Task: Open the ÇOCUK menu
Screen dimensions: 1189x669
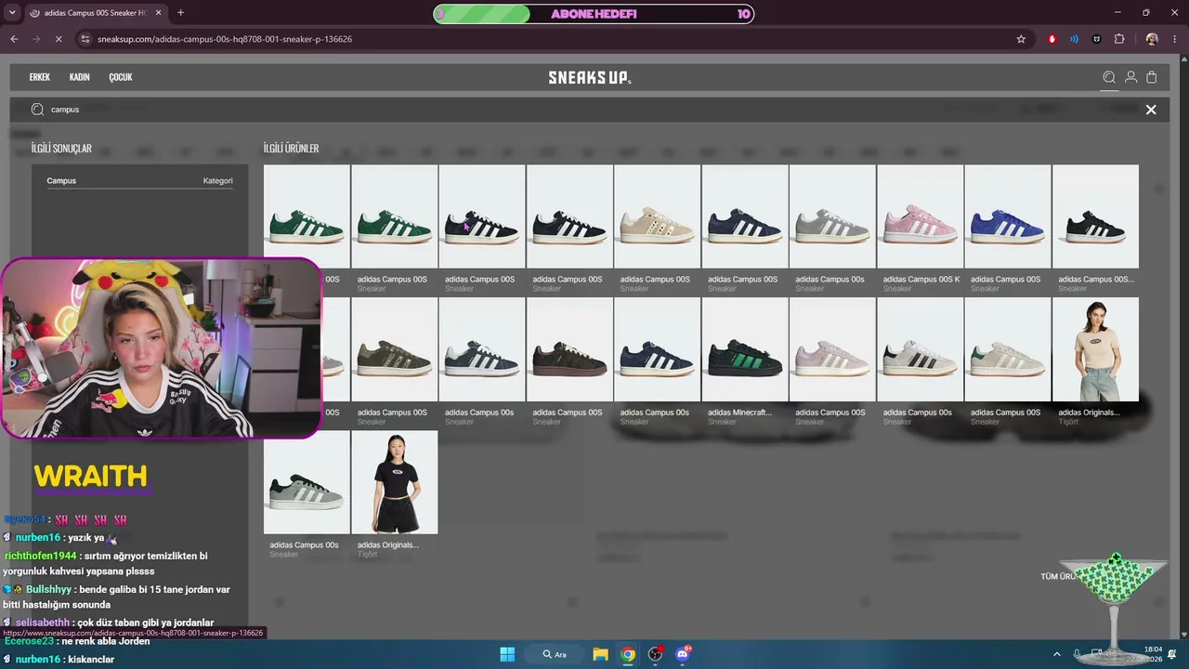Action: [121, 77]
